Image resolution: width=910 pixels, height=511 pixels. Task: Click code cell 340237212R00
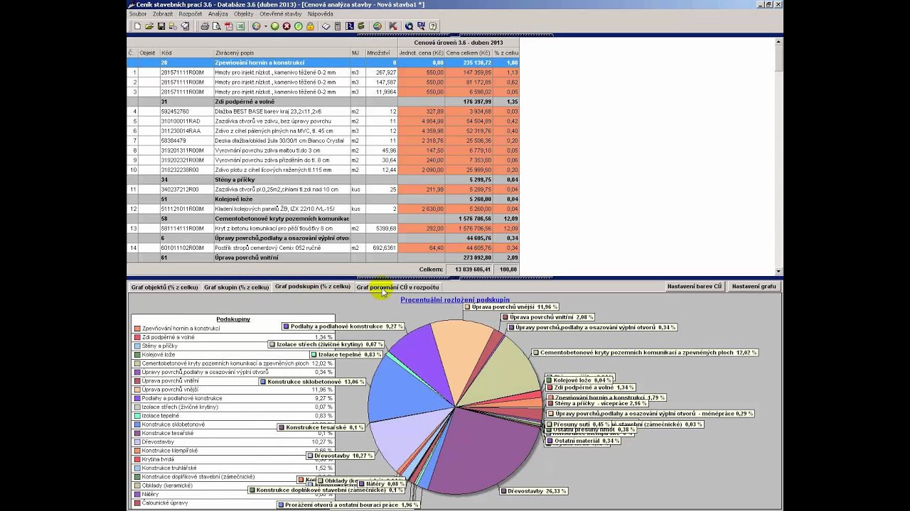click(x=186, y=189)
